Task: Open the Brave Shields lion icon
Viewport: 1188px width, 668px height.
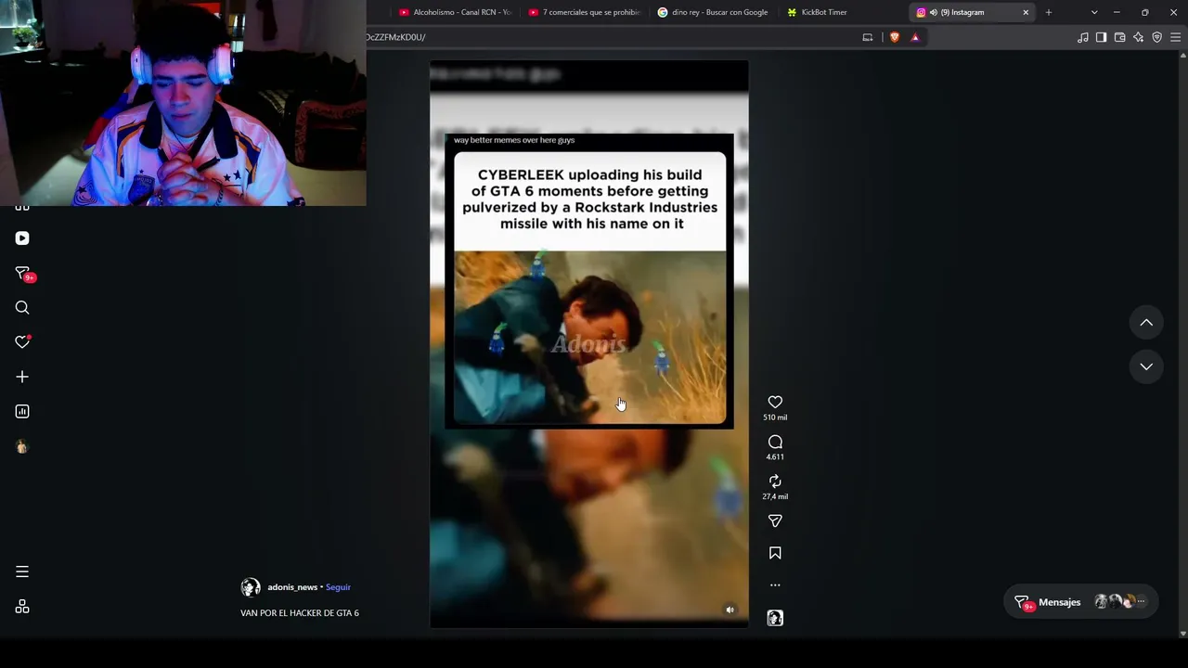Action: [895, 37]
